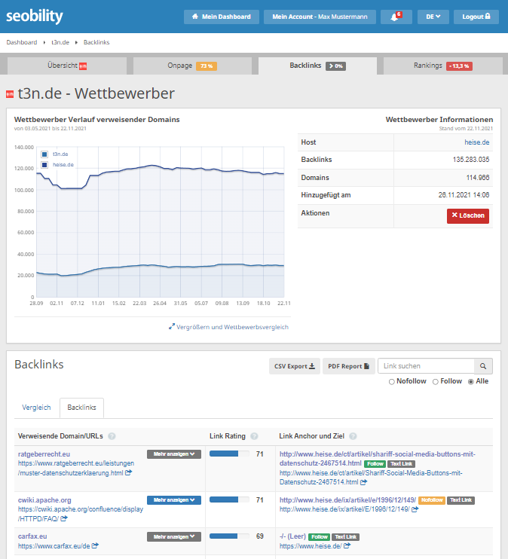Generate the PDF Report
Viewport: 508px width, 559px height.
(348, 366)
